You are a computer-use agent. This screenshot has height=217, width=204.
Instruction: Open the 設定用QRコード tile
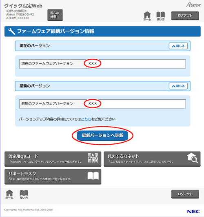pos(53,159)
